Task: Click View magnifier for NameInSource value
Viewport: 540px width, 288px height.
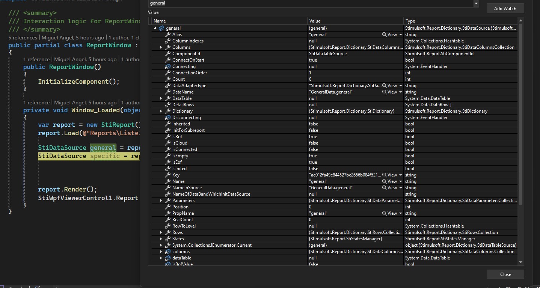Action: click(385, 188)
